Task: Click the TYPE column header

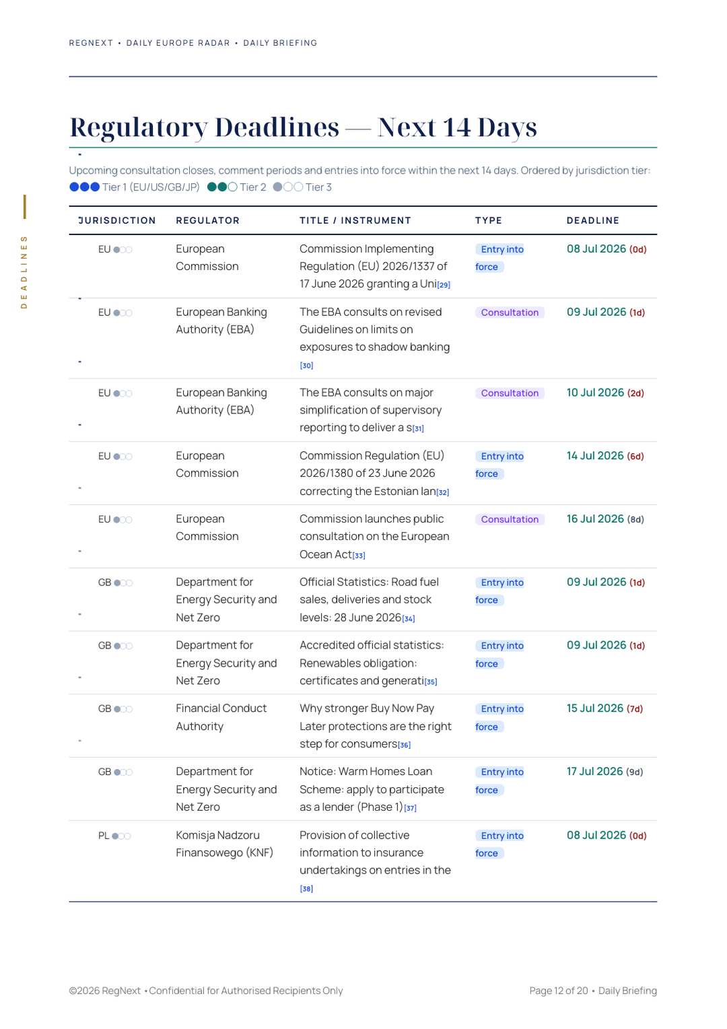Action: tap(489, 220)
